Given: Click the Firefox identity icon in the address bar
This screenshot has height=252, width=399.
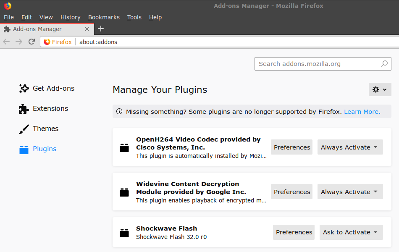Looking at the screenshot, I should pos(47,42).
